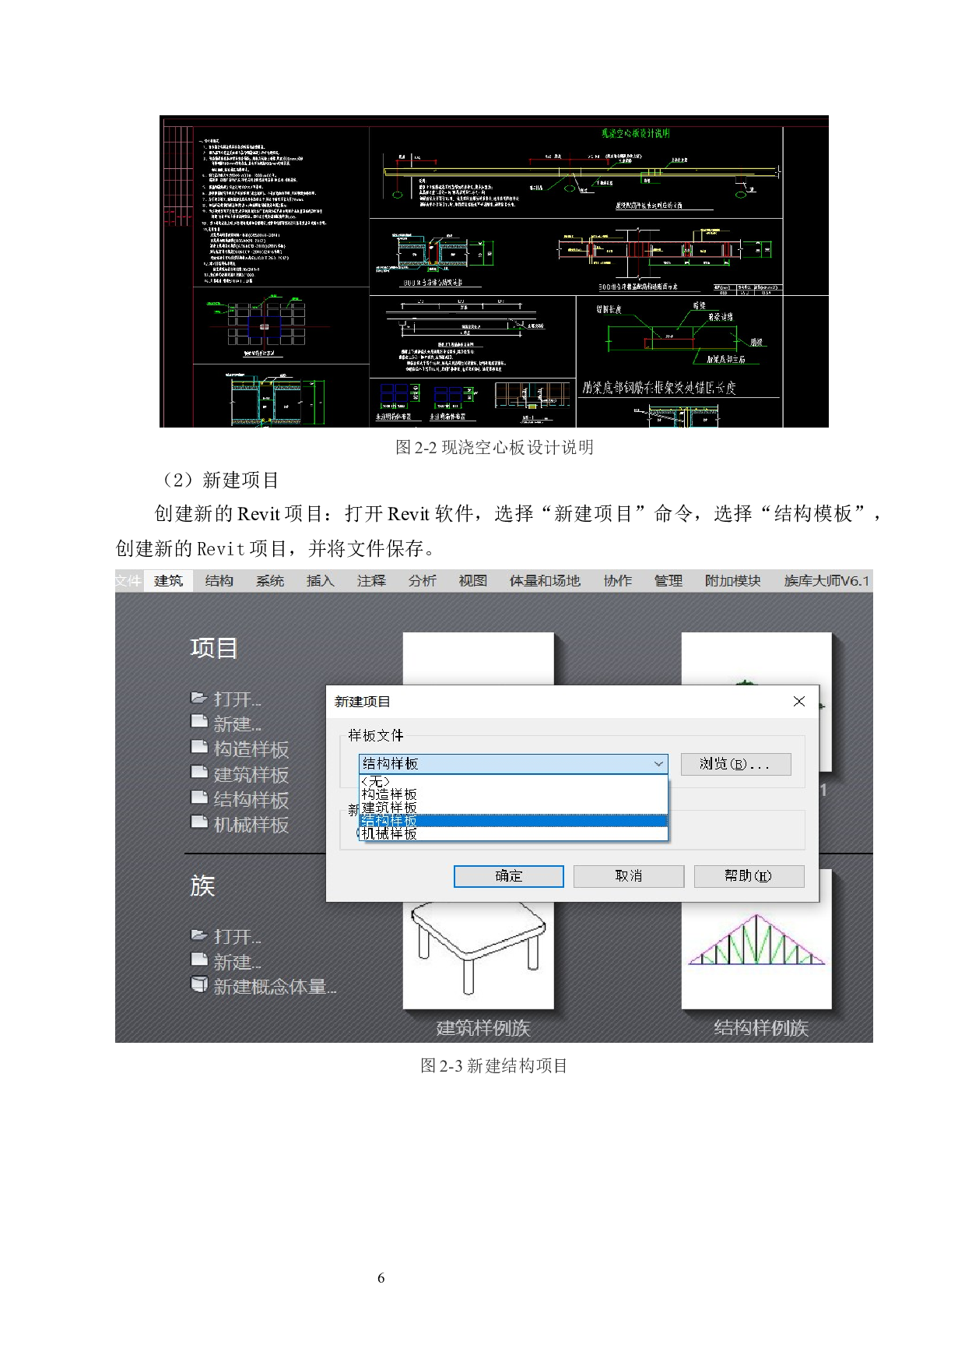Click the document icon beside 构造样板
The height and width of the screenshot is (1366, 965).
[x=199, y=747]
